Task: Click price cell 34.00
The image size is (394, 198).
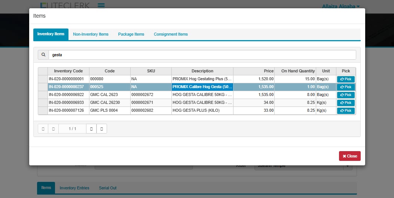Action: tap(254, 102)
